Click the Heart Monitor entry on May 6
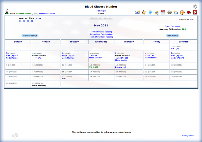 tap(122, 56)
